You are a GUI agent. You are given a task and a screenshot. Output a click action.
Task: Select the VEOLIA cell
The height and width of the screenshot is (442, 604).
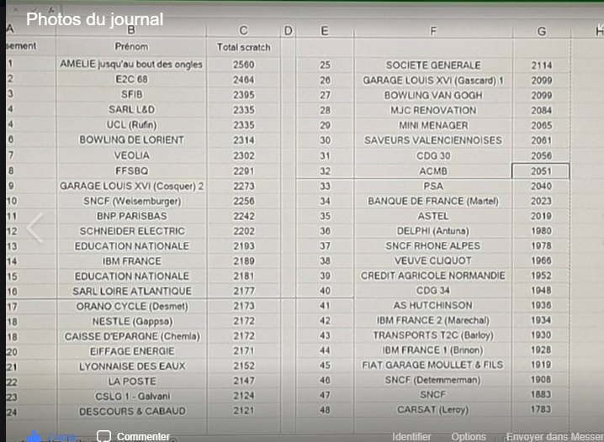click(x=131, y=155)
